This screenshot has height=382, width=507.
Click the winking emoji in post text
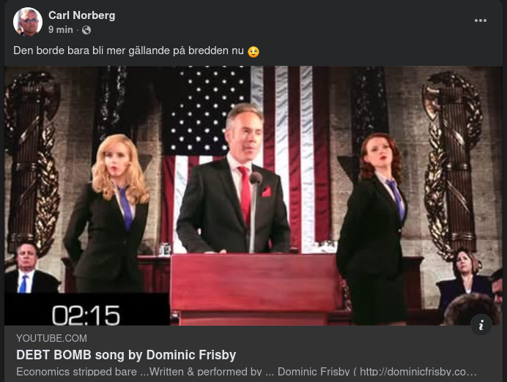click(253, 52)
